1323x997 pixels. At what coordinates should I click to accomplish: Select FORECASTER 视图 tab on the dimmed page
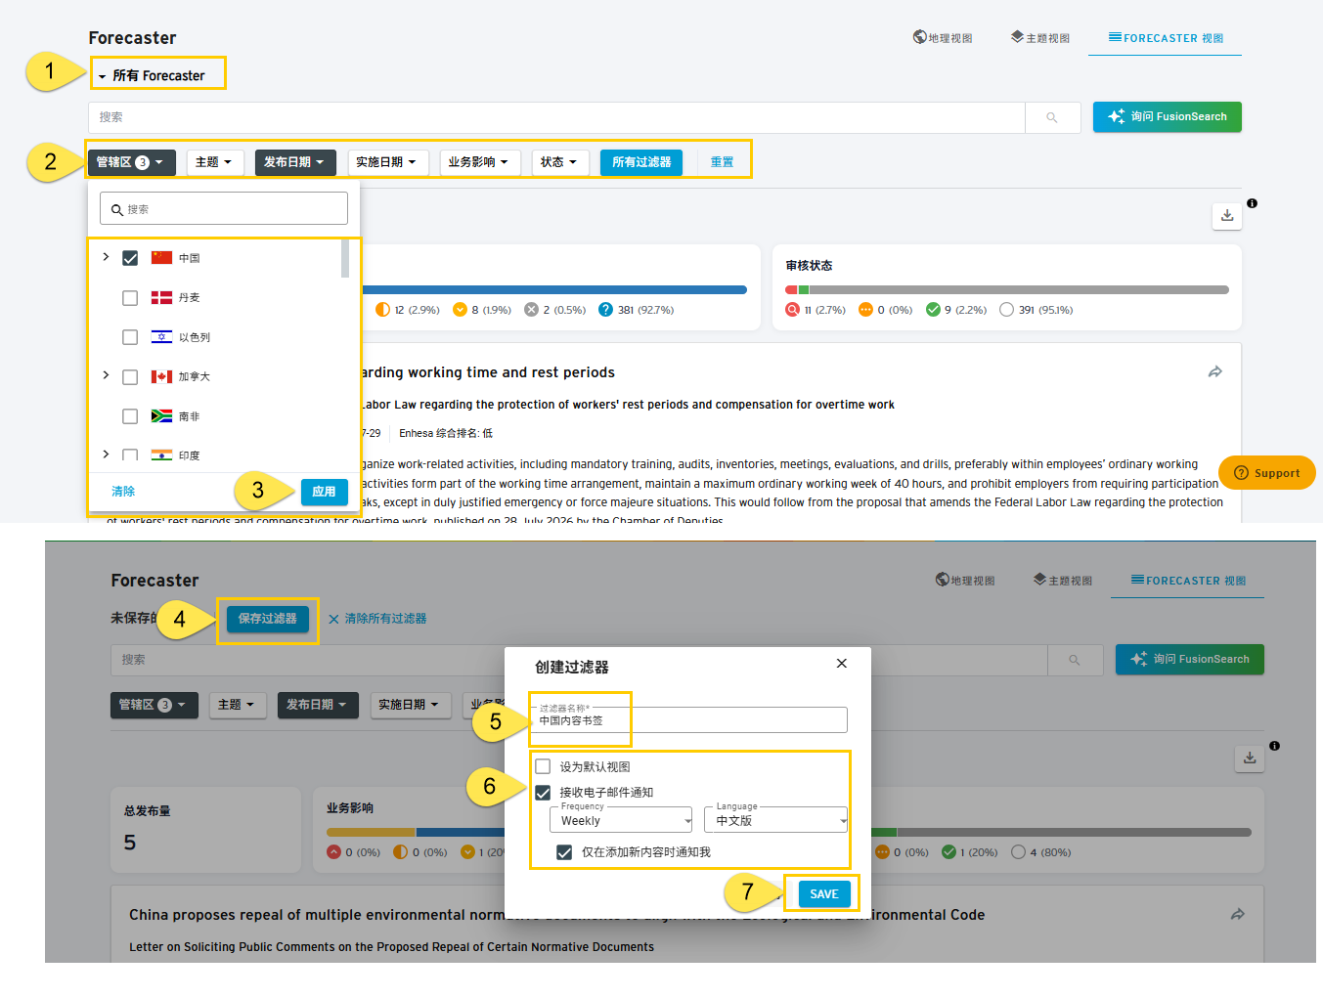pos(1188,580)
